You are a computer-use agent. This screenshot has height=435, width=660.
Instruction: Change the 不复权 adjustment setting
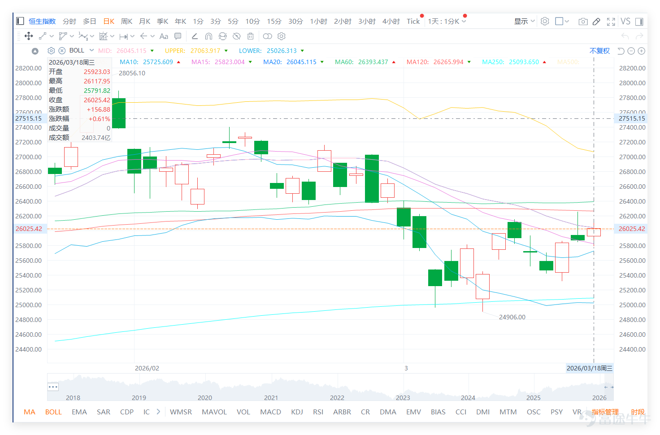(x=599, y=51)
